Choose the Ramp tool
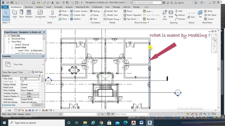This screenshot has width=225, height=126. click(94, 15)
